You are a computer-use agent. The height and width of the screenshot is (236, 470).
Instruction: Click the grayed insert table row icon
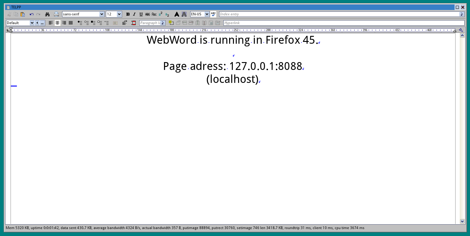coord(185,23)
